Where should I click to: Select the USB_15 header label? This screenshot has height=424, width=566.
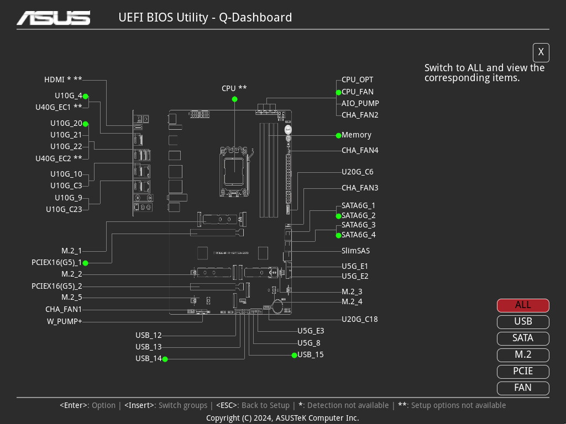point(311,355)
